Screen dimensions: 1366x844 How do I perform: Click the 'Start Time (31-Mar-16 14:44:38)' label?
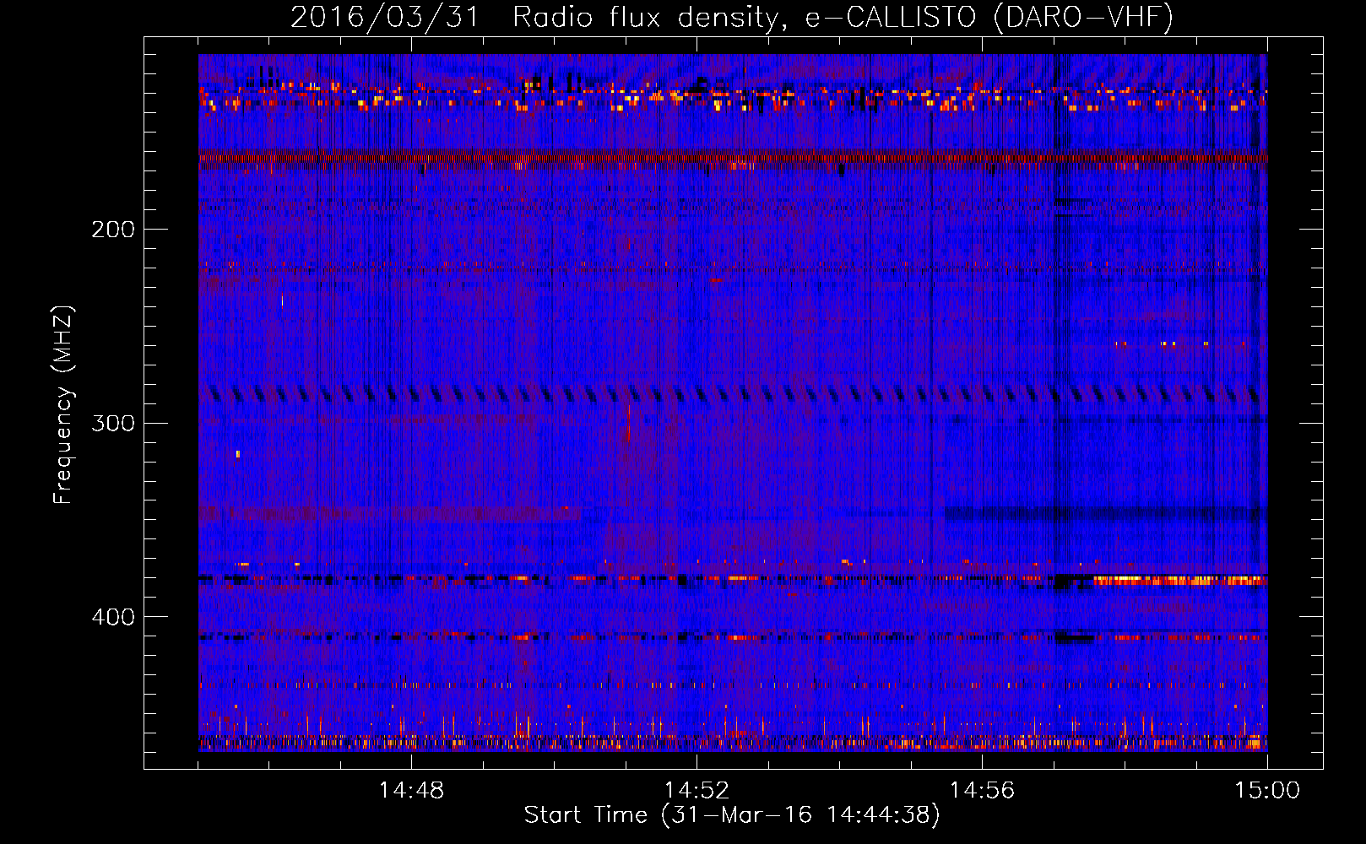click(732, 815)
